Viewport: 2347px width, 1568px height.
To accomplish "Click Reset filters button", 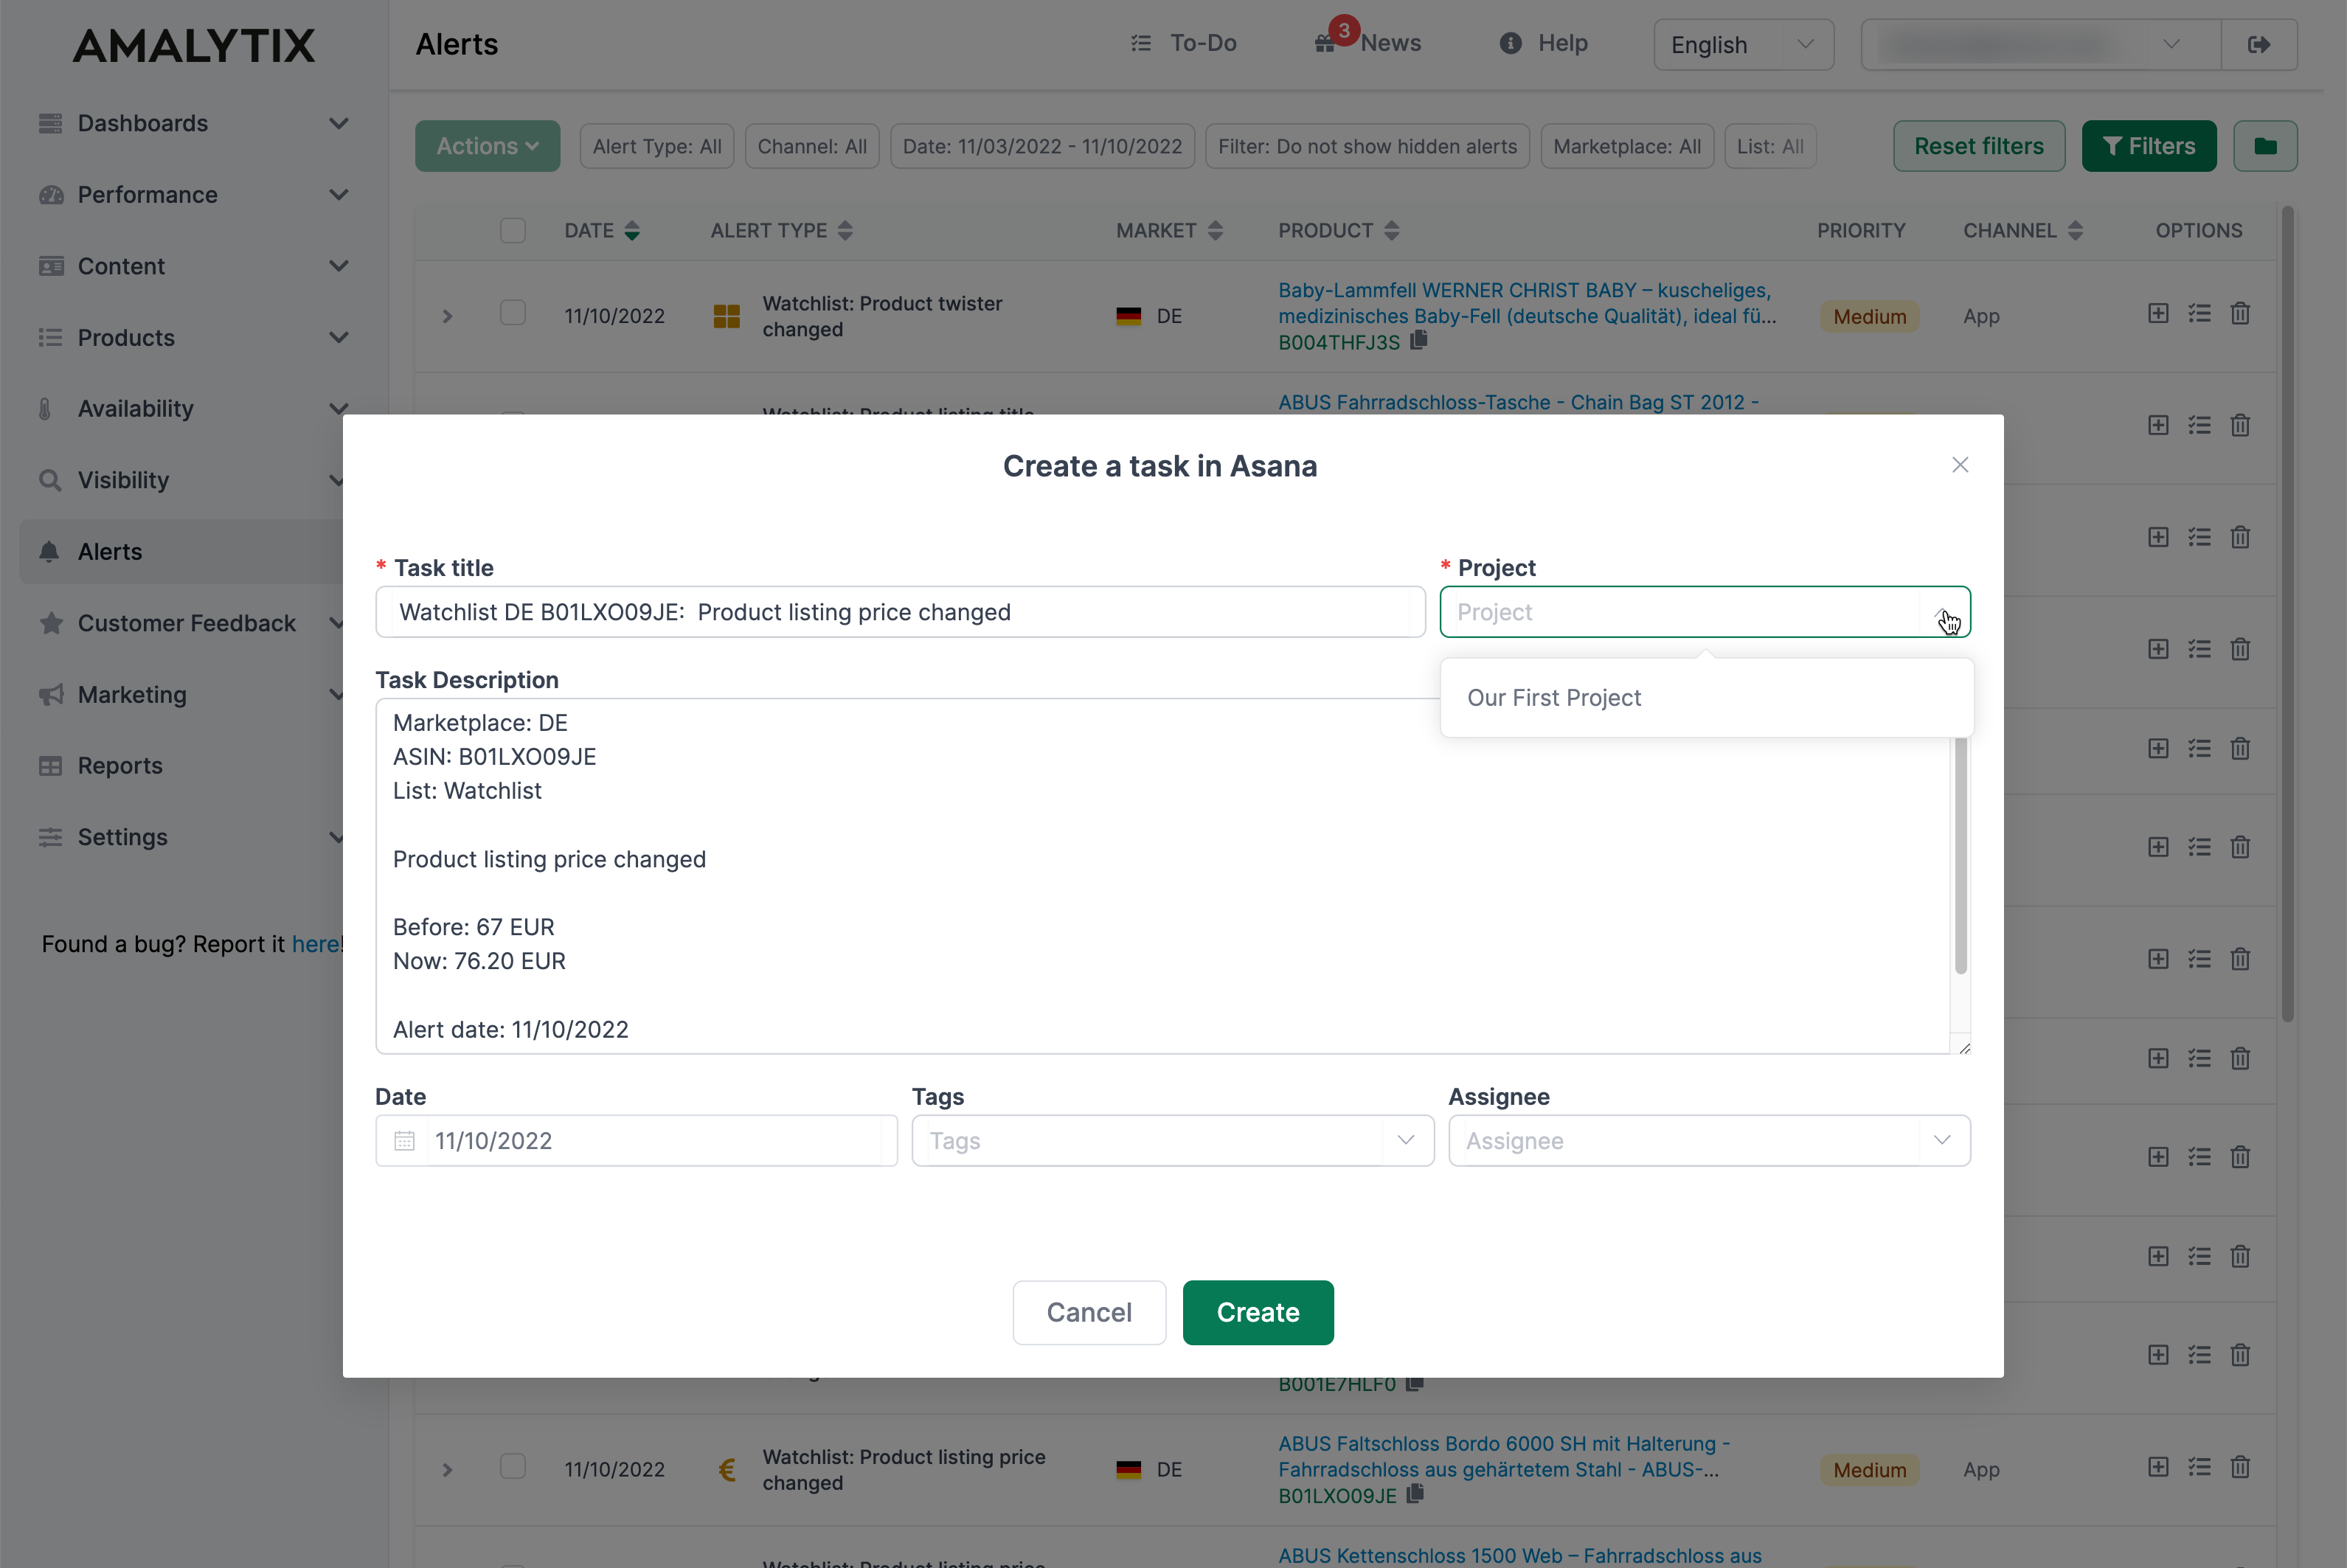I will point(1978,146).
